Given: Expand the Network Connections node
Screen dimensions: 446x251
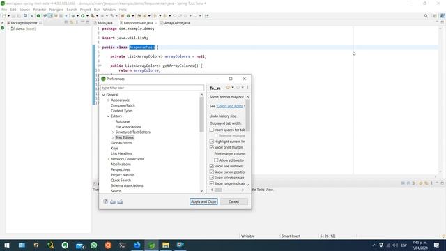Looking at the screenshot, I should click(x=108, y=159).
